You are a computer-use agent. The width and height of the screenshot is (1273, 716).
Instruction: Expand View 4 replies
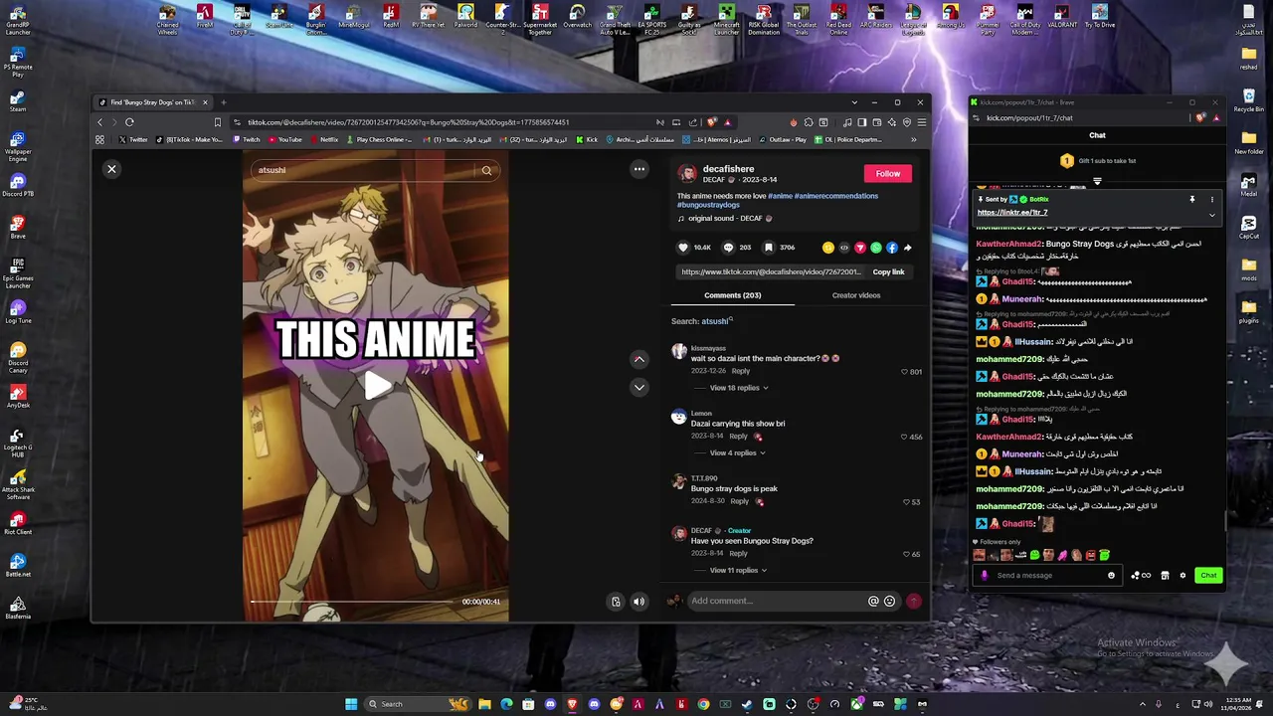[x=737, y=453]
